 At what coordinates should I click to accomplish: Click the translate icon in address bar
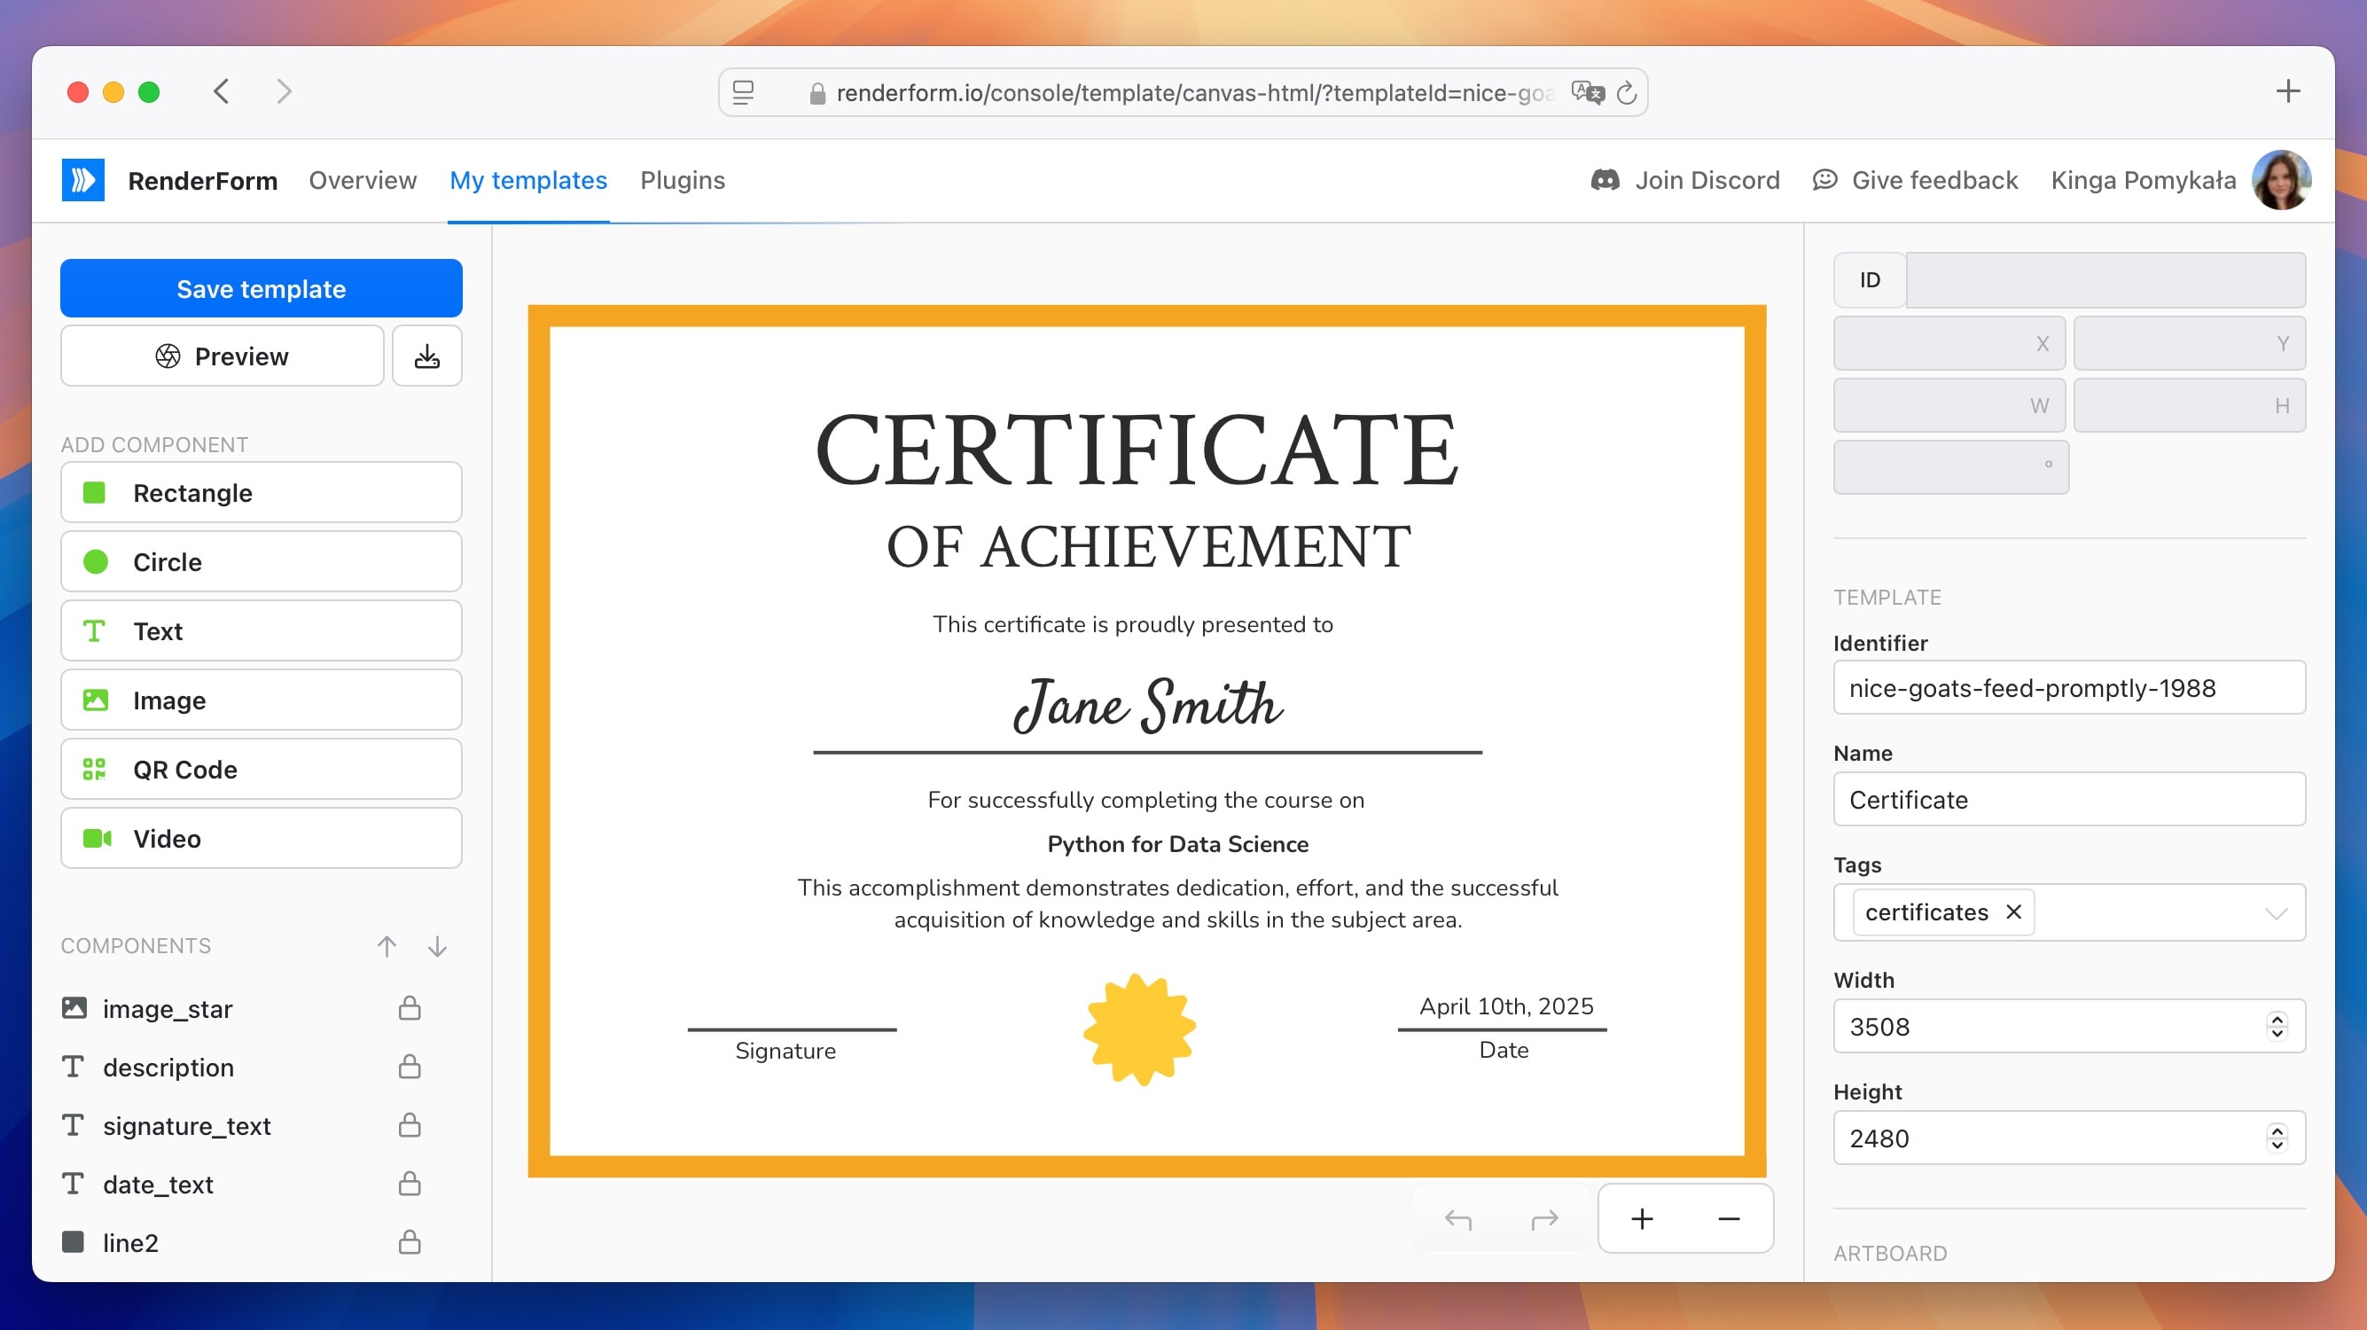coord(1587,92)
